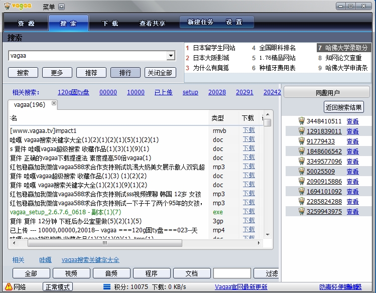
Task: Click the network warning icon in the status bar
Action: (x=9, y=286)
